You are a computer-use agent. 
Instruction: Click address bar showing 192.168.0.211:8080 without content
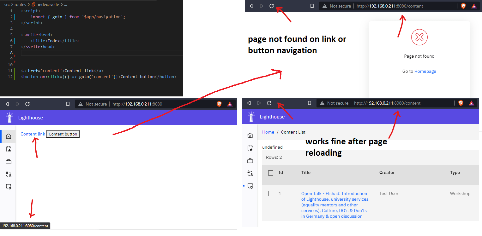(137, 104)
